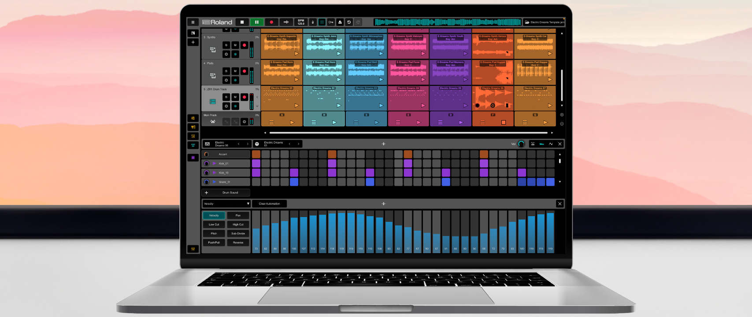Arm recording on the 3: Synths track
This screenshot has height=317, width=752.
click(x=244, y=45)
